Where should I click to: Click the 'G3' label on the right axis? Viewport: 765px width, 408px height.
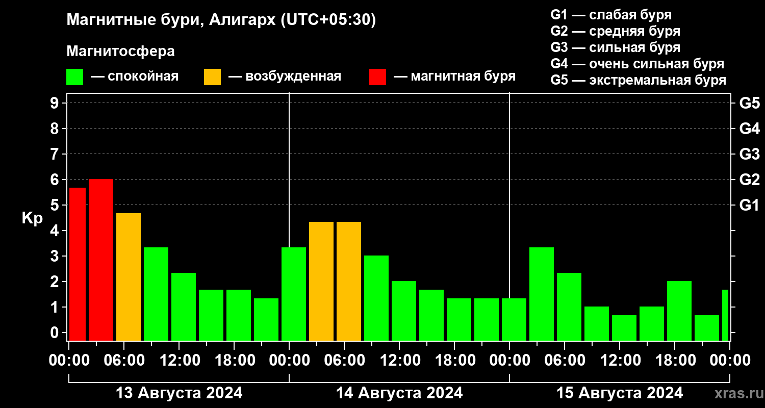click(x=749, y=154)
